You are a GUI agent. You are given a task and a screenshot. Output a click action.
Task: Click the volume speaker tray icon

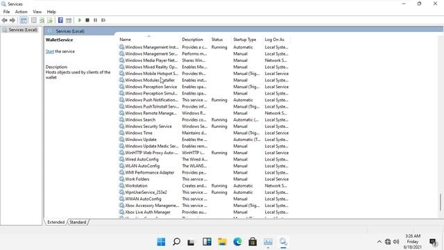pos(396,242)
